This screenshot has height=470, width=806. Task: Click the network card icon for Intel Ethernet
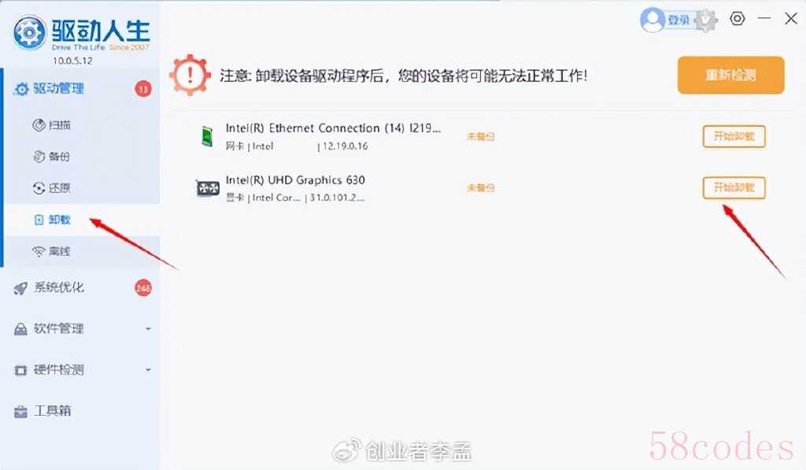point(207,136)
